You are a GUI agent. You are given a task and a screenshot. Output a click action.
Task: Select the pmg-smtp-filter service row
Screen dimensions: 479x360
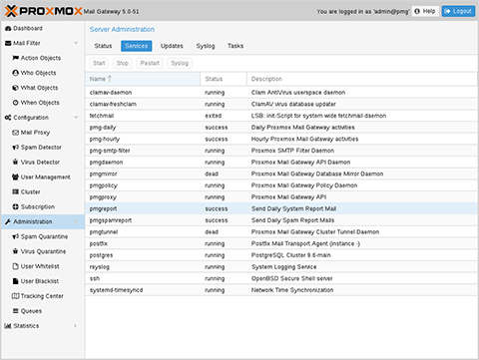pos(281,151)
